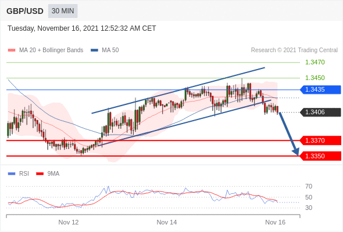Click the Nov 12 date marker
The width and height of the screenshot is (343, 232).
pyautogui.click(x=69, y=222)
